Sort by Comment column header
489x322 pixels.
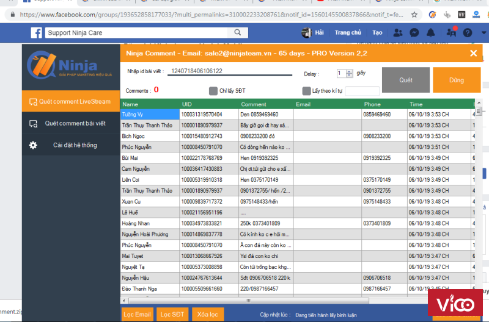[266, 104]
